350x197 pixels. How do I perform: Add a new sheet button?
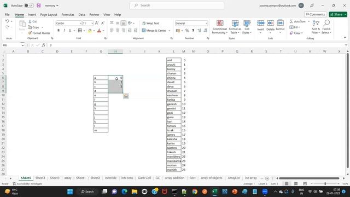267,178
